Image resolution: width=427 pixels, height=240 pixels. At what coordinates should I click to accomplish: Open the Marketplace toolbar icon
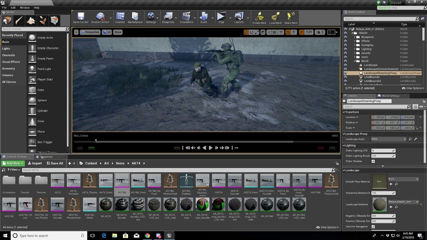[x=135, y=18]
